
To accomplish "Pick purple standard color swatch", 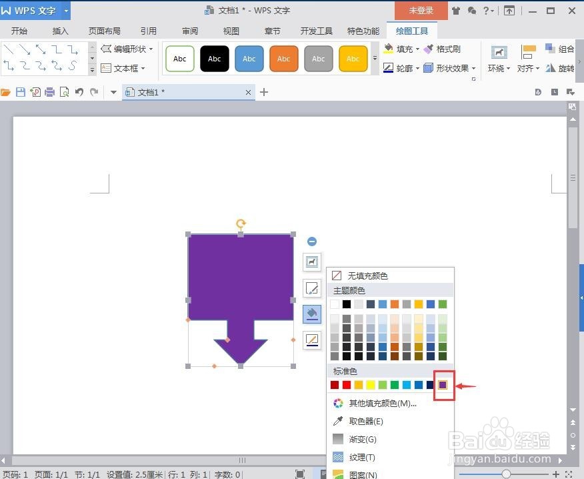I will 443,385.
